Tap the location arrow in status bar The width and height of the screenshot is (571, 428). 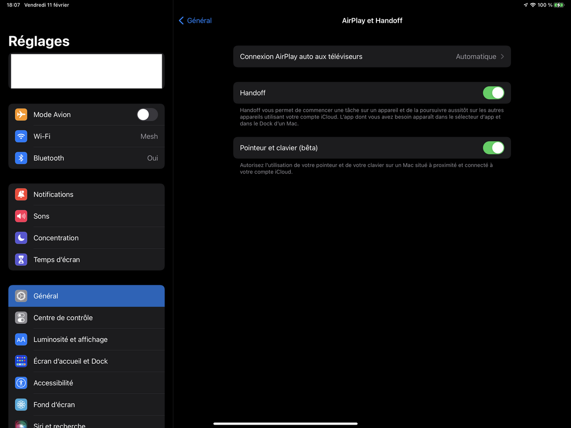(525, 5)
